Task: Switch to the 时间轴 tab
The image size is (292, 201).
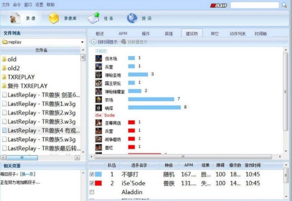Action: [261, 34]
